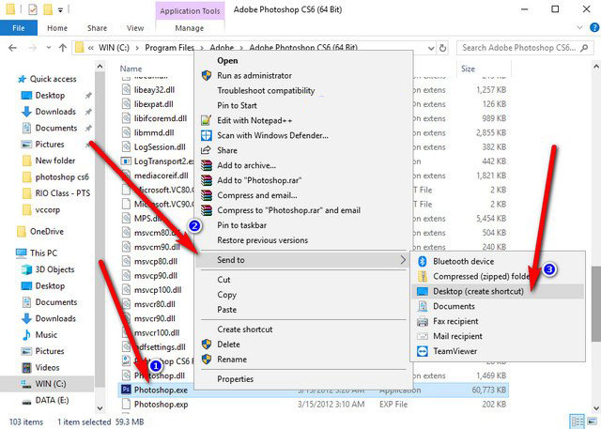Click the Program Files breadcrumb separator arrow
The image size is (601, 429).
[201, 48]
